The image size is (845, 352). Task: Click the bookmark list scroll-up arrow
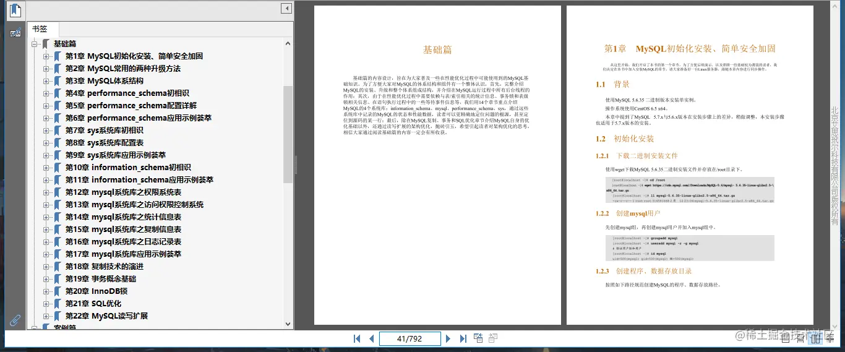[x=288, y=43]
